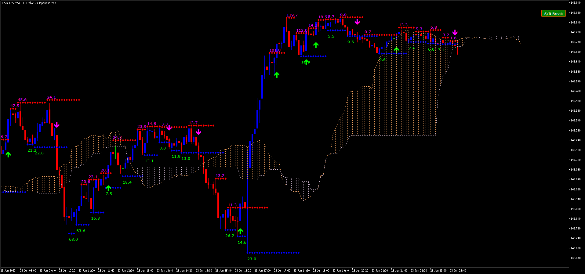Select 23 Jun 16:20 on the time axis
Image resolution: width=585 pixels, height=274 pixels.
[243, 271]
